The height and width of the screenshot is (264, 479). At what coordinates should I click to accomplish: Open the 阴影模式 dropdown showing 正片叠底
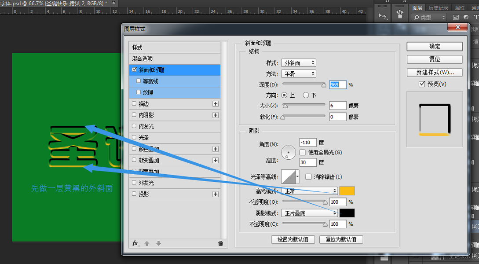pos(309,213)
